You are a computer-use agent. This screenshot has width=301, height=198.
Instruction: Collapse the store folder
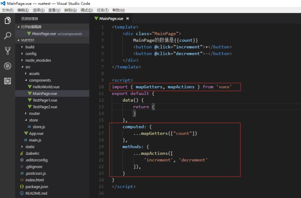[26, 120]
